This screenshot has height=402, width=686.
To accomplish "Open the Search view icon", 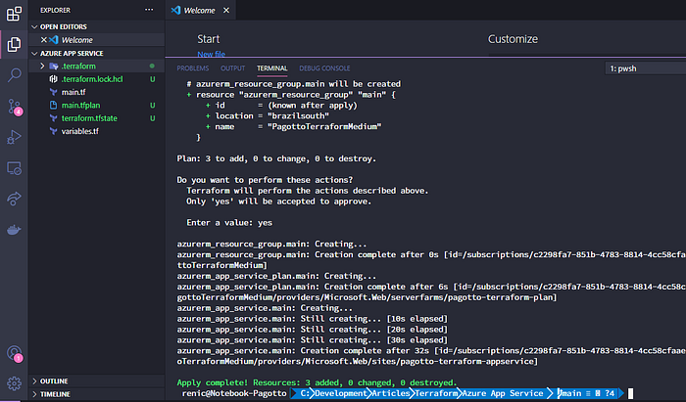I will pyautogui.click(x=14, y=74).
